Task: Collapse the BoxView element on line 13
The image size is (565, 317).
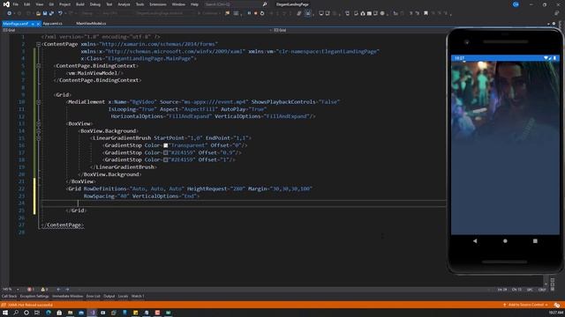Action: tap(38, 123)
